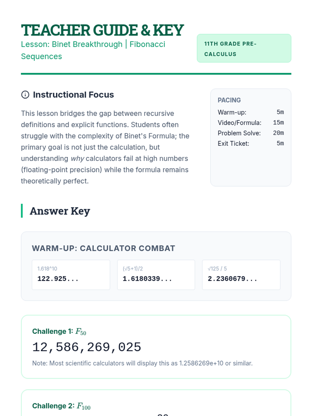
Task: Select the Warm-up 5m pacing row
Action: (x=251, y=112)
